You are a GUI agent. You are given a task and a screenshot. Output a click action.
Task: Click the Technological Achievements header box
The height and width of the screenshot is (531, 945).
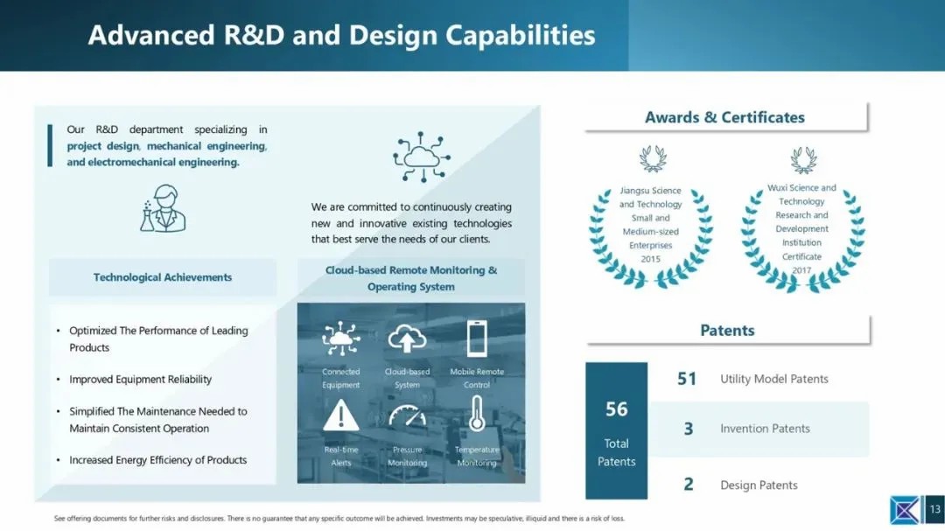(x=163, y=277)
